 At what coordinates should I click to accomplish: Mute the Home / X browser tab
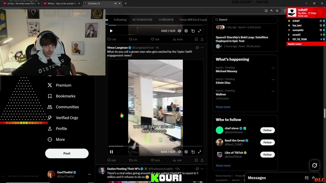click(x=115, y=4)
